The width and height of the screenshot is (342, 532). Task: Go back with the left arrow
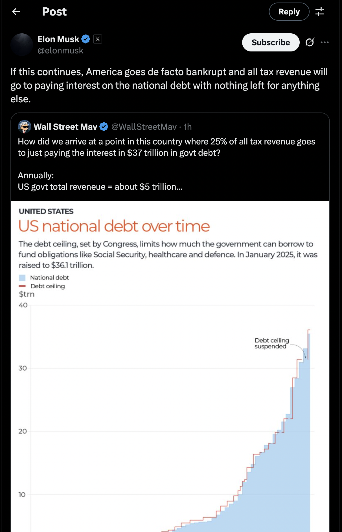point(16,12)
